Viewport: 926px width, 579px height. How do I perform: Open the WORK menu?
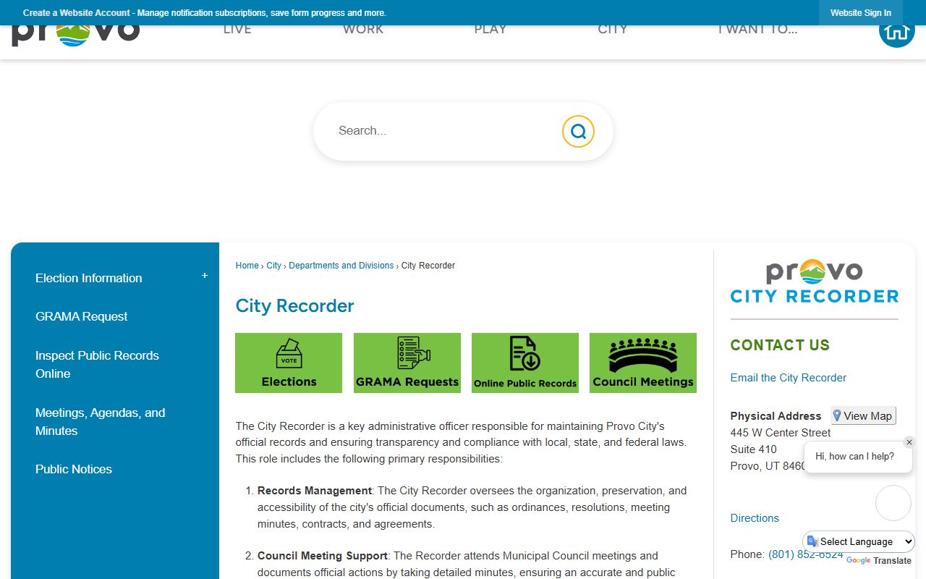point(363,30)
